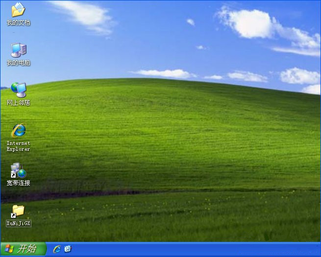This screenshot has width=321, height=257.
Task: Click the 我的电脑 text label
Action: (x=18, y=63)
